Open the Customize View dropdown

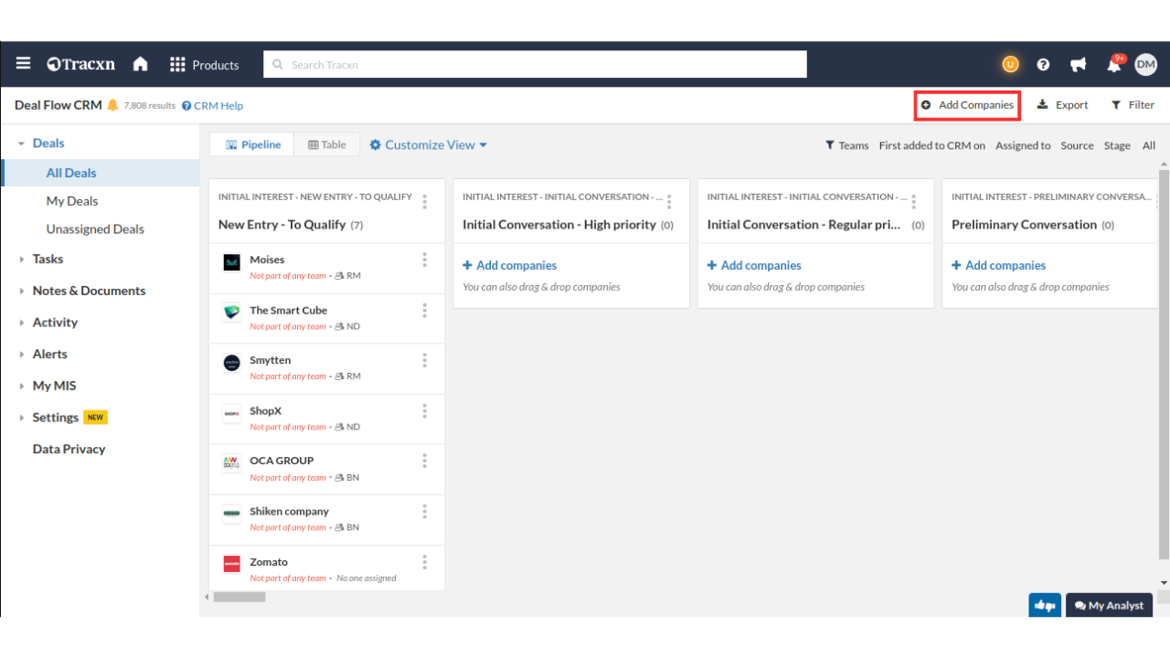point(429,144)
